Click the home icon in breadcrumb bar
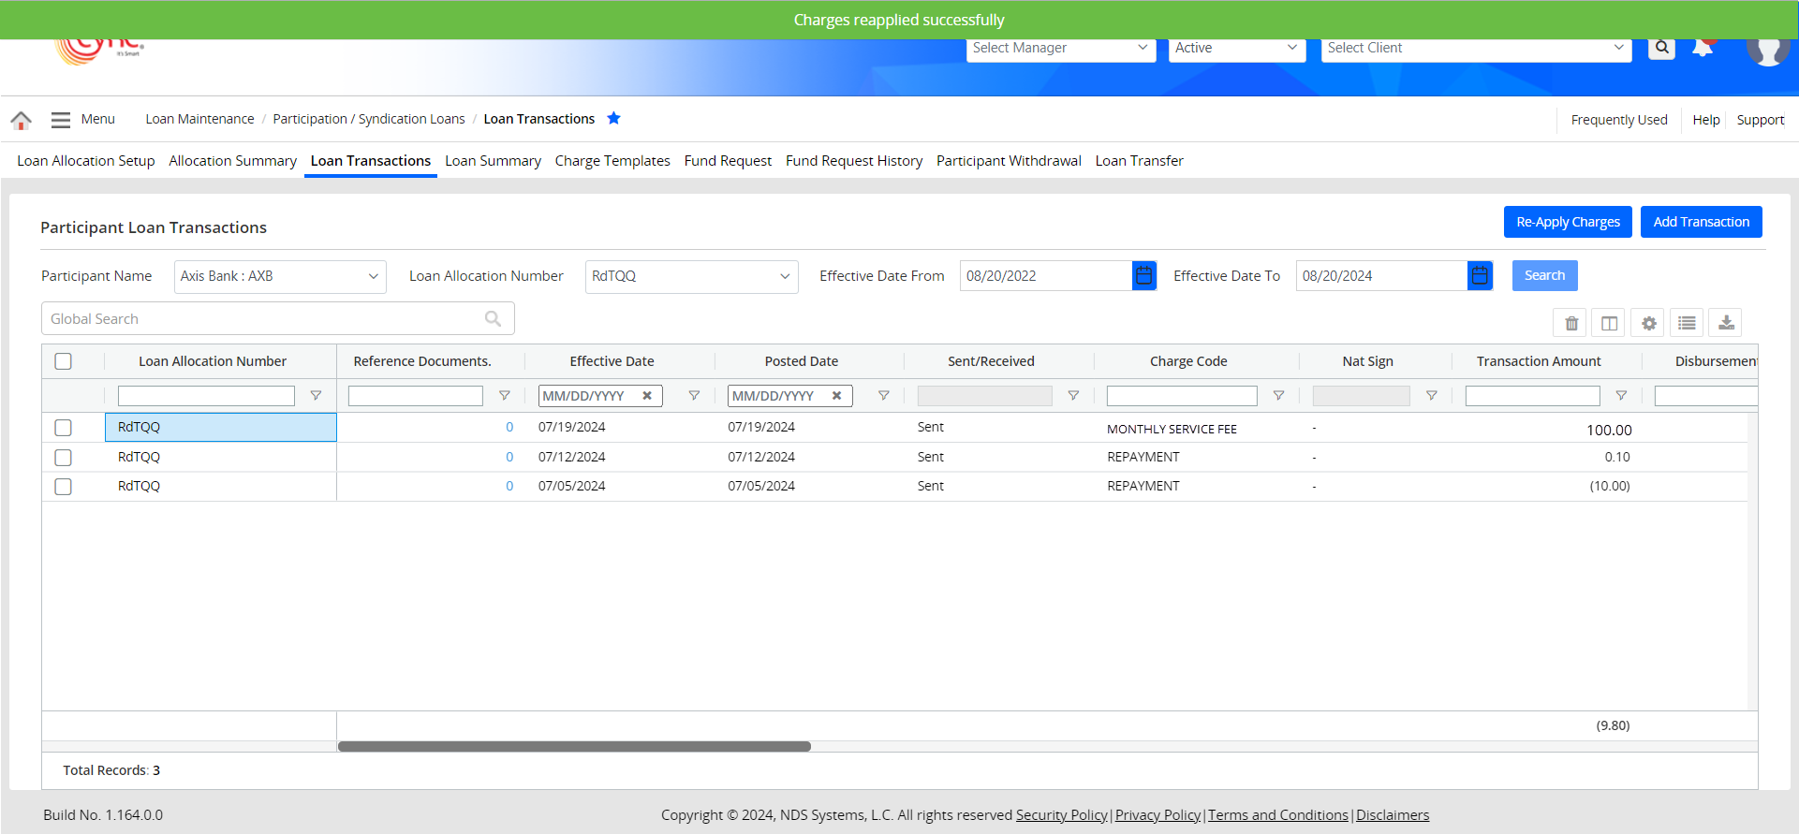1799x834 pixels. [21, 120]
